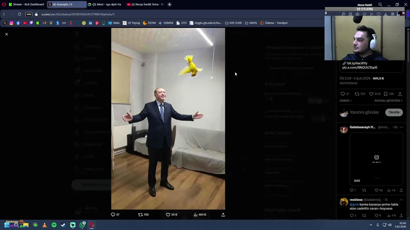Open Steam from the taskbar
The image size is (410, 230).
click(x=63, y=225)
